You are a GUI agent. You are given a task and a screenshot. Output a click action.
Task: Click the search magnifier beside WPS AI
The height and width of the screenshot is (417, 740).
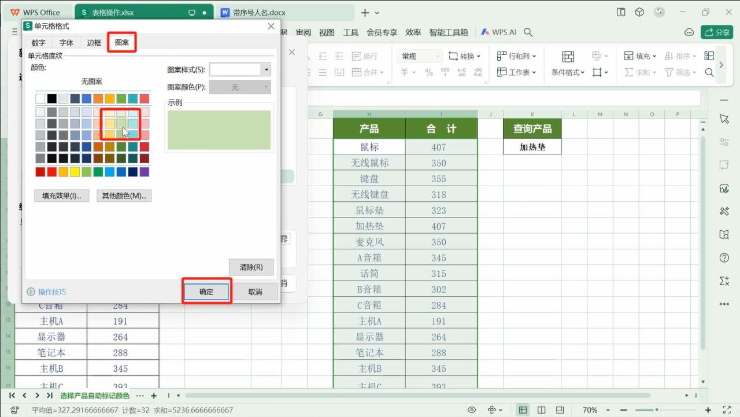tap(528, 32)
